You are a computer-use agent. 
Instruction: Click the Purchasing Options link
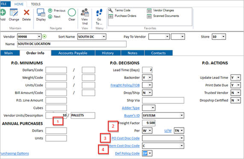coord(15,153)
